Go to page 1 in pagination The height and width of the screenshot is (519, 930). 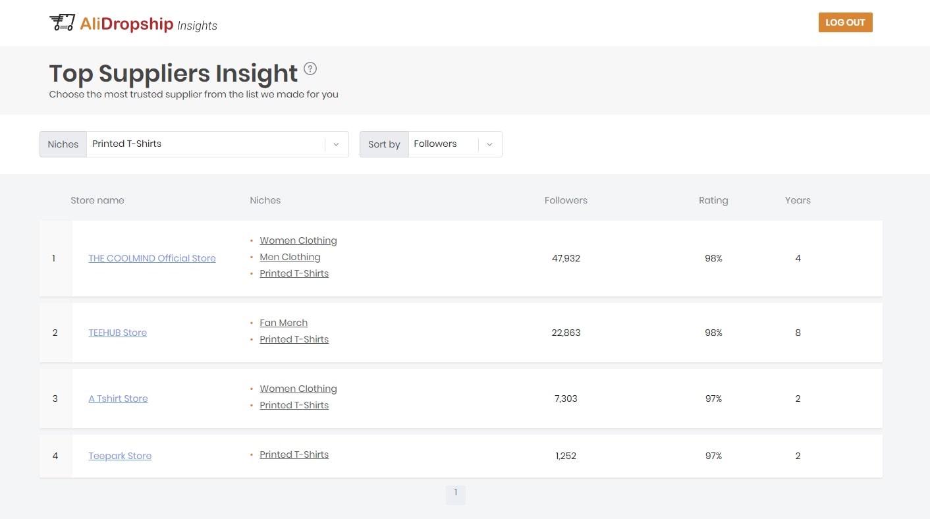point(455,494)
